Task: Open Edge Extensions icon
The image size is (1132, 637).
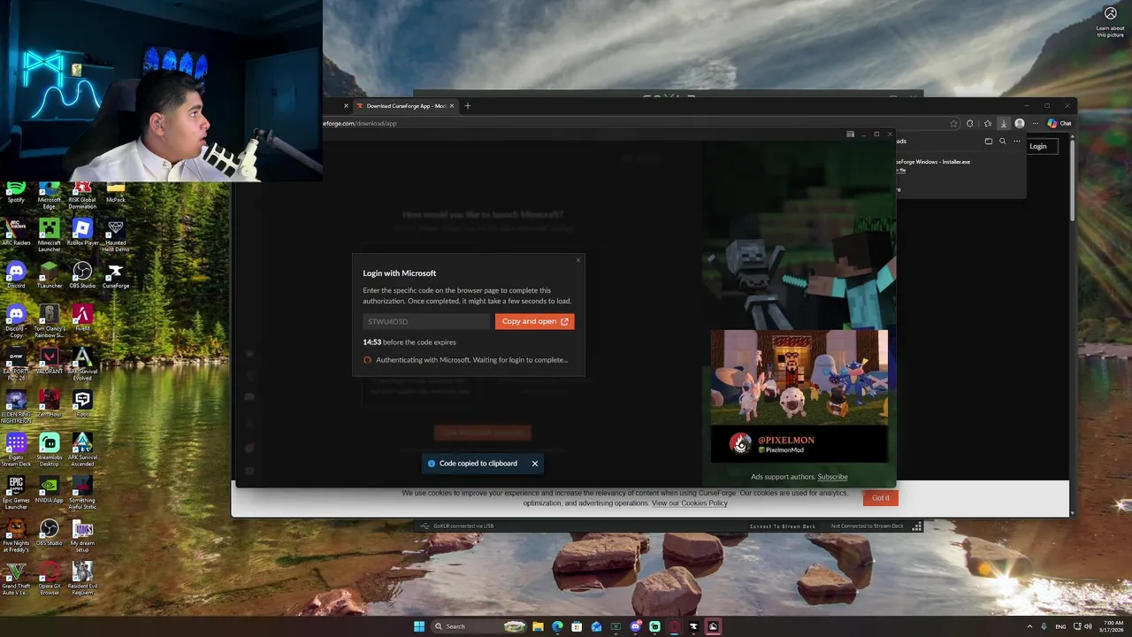Action: 970,124
